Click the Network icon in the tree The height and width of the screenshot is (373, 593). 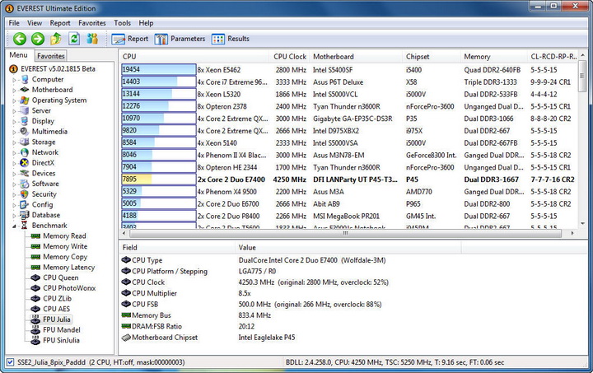(25, 152)
